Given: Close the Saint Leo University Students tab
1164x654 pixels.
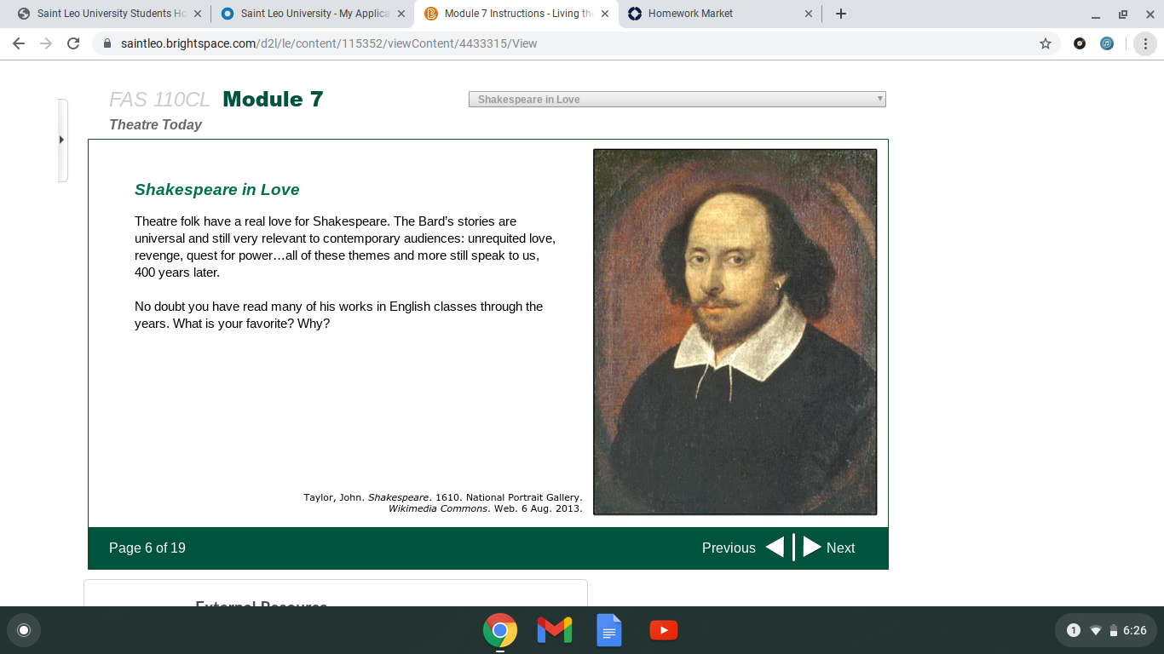Looking at the screenshot, I should coord(198,14).
